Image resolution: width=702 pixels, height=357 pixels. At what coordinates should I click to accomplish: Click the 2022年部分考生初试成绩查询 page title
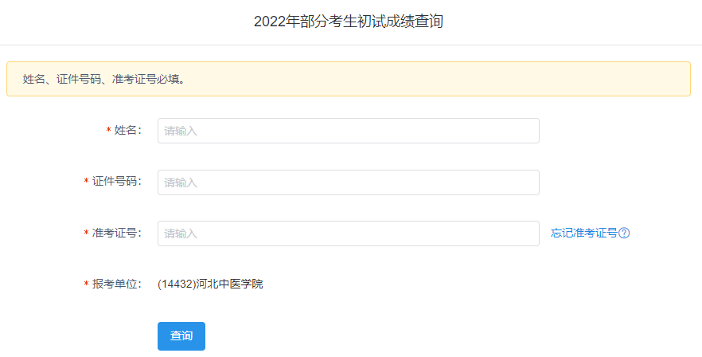[x=349, y=22]
